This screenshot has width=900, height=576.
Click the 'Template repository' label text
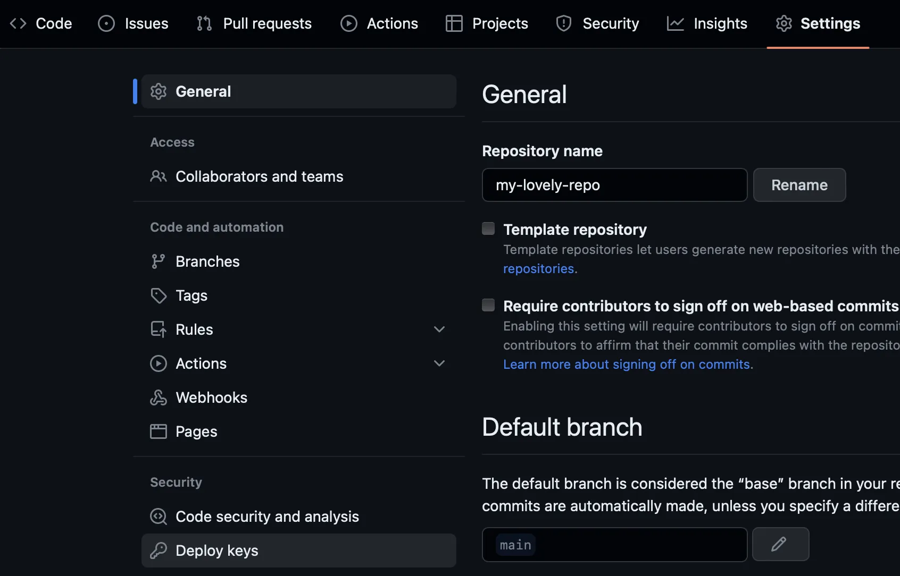575,230
